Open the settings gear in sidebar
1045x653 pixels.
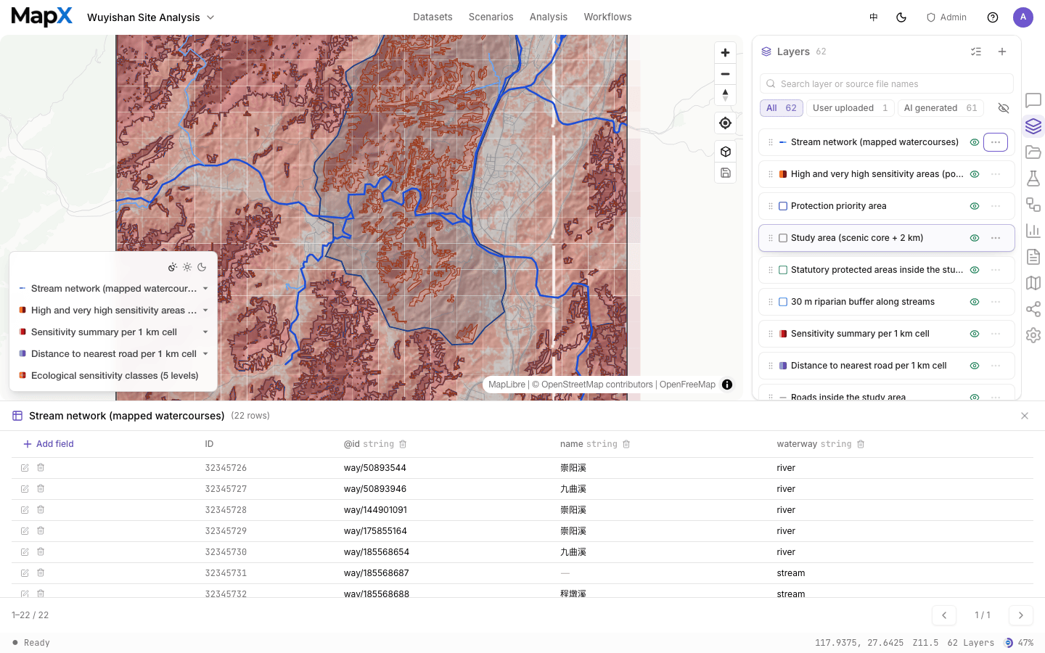click(x=1033, y=335)
